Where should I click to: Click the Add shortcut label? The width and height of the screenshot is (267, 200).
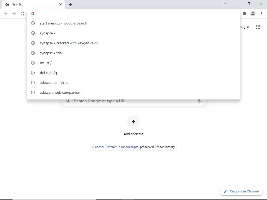tap(133, 134)
